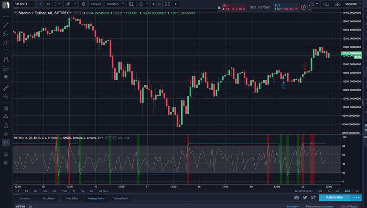Share chart via Twitter icon
The image size is (367, 208).
point(305,198)
